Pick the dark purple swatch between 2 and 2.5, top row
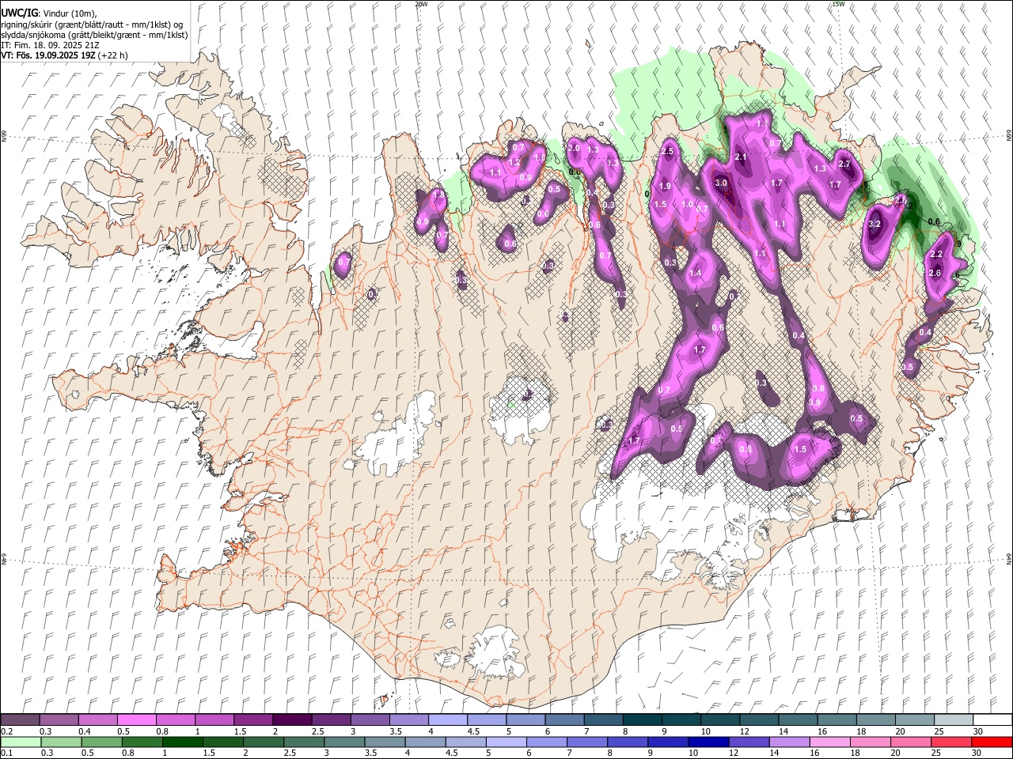1013x759 pixels. (291, 720)
